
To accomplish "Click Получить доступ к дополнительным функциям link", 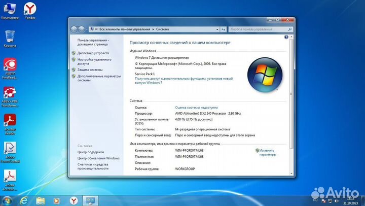I will [x=184, y=81].
